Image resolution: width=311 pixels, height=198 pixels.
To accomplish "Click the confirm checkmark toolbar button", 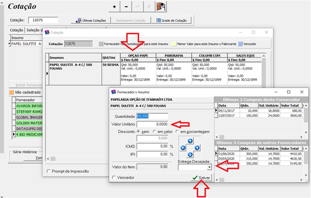I will (138, 7).
